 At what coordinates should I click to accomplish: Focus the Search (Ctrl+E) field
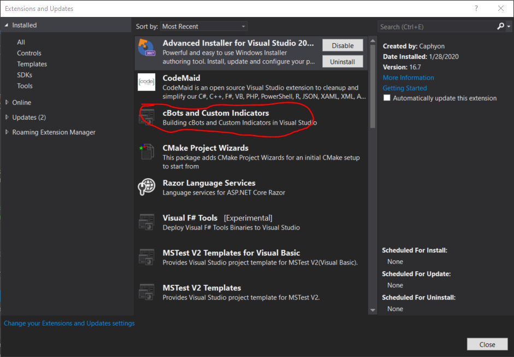(437, 27)
